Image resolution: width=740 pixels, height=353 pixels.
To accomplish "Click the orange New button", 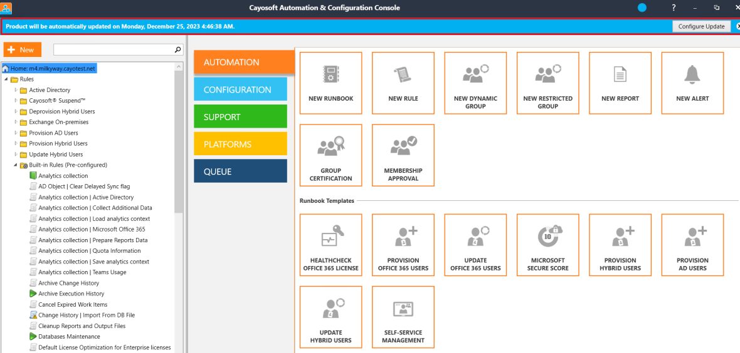I will tap(22, 49).
